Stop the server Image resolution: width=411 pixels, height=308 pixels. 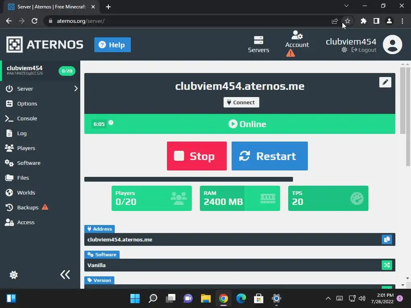197,156
